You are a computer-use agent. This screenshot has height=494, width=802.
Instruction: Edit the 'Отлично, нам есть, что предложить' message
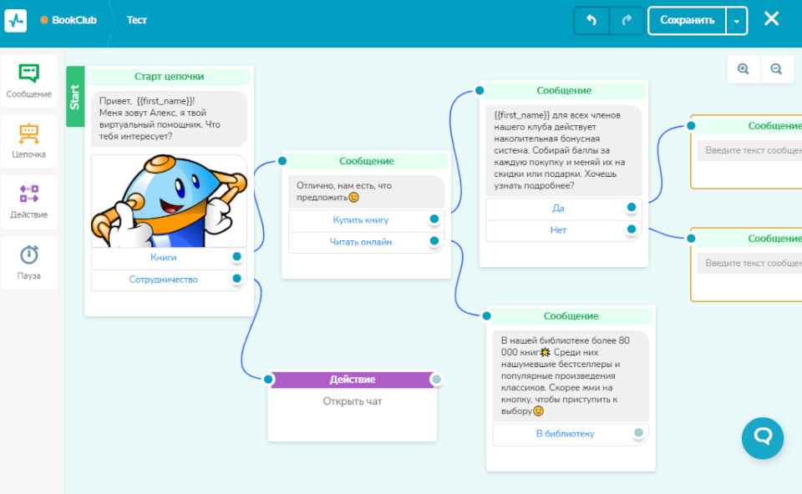pos(367,192)
